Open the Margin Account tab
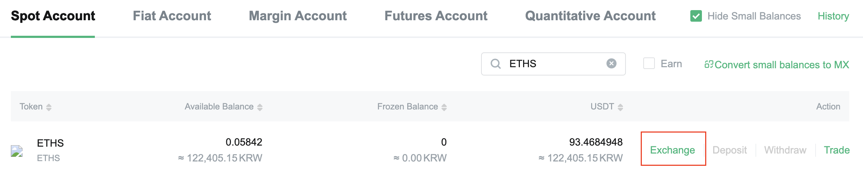 click(298, 16)
